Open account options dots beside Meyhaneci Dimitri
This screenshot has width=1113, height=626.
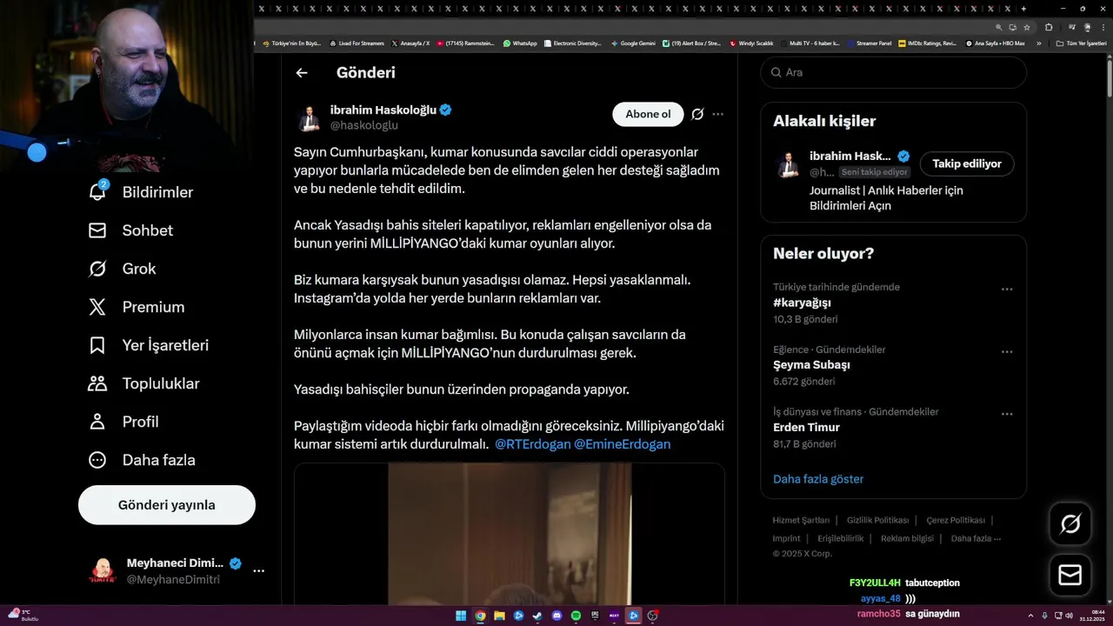[258, 571]
